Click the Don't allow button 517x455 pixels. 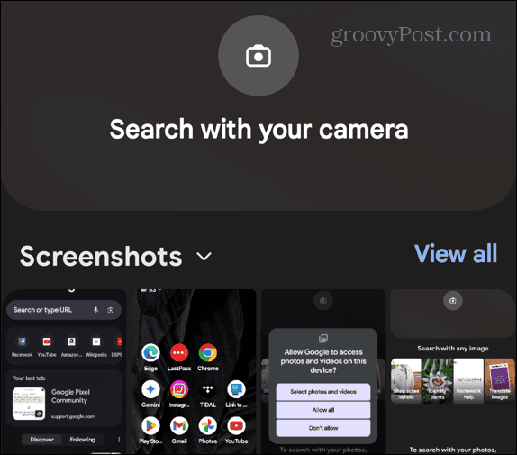(x=323, y=428)
